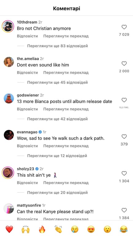Image resolution: width=133 pixels, height=236 pixels.
Task: Tap the laughing tears emoji reaction
Action: [x=124, y=229]
